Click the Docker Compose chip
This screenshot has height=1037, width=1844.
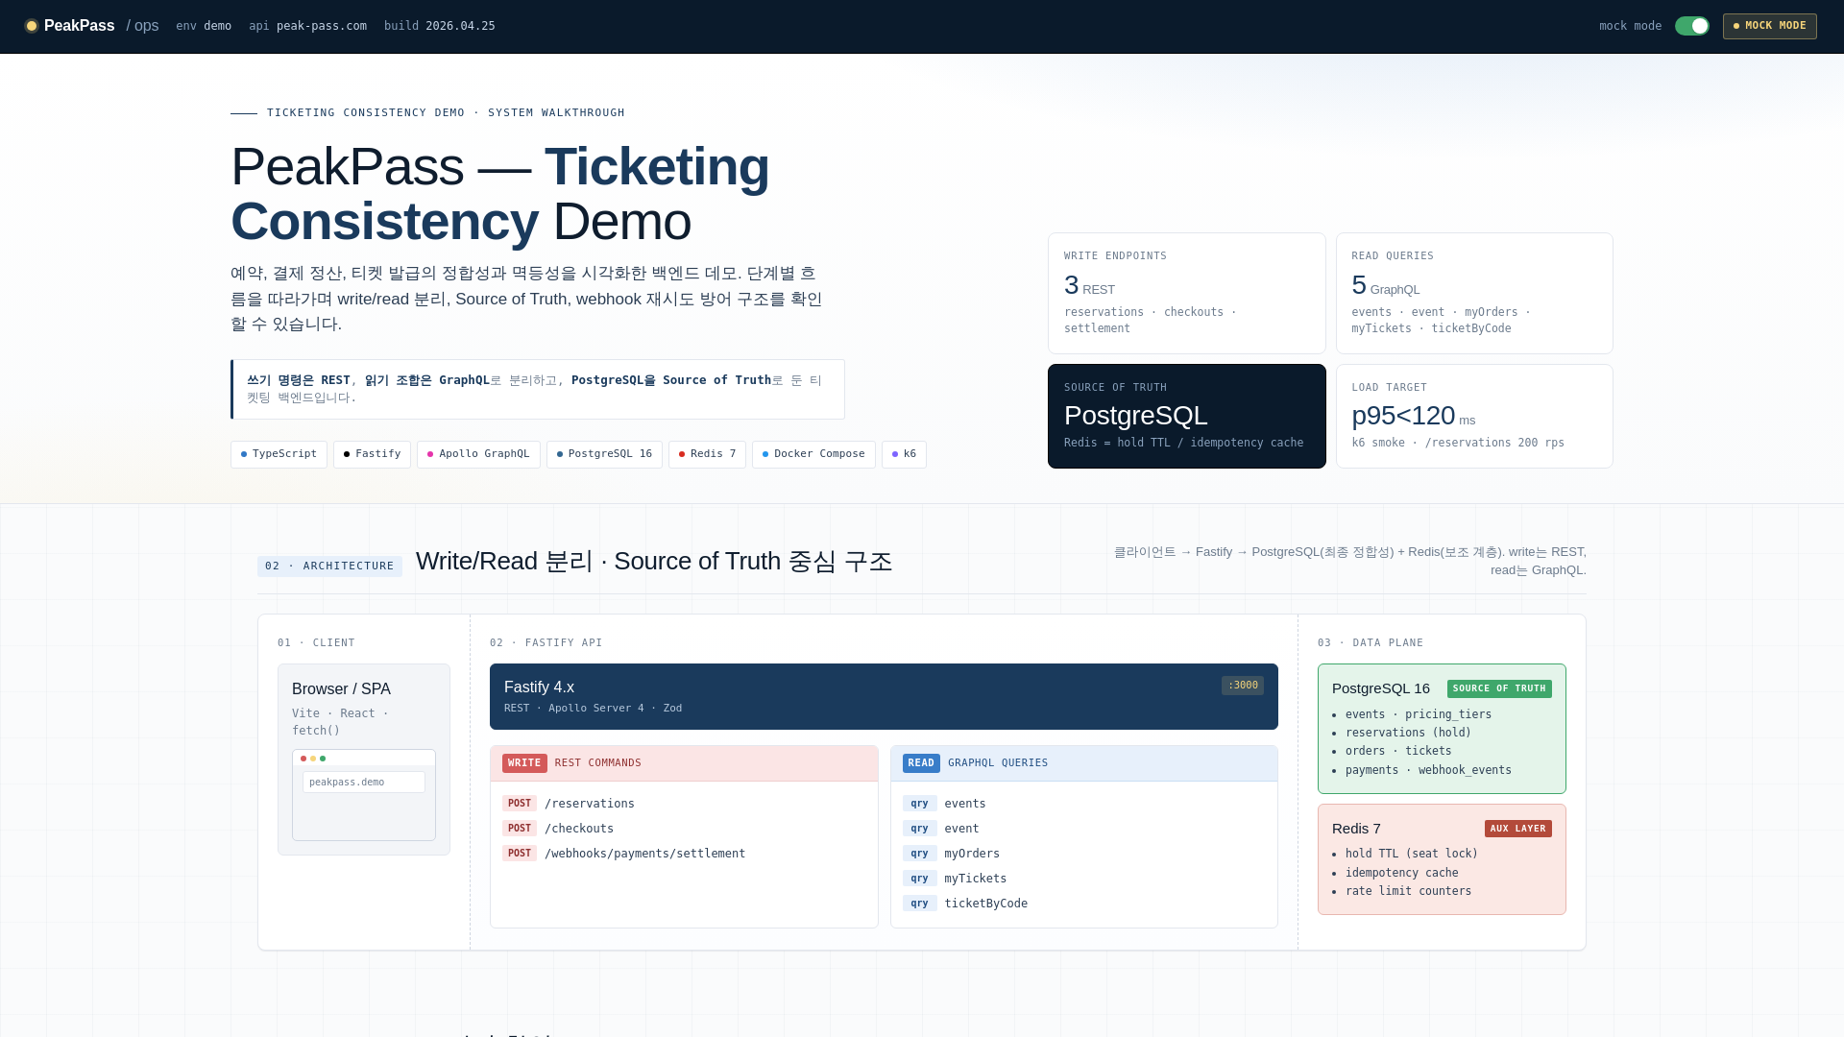point(813,454)
